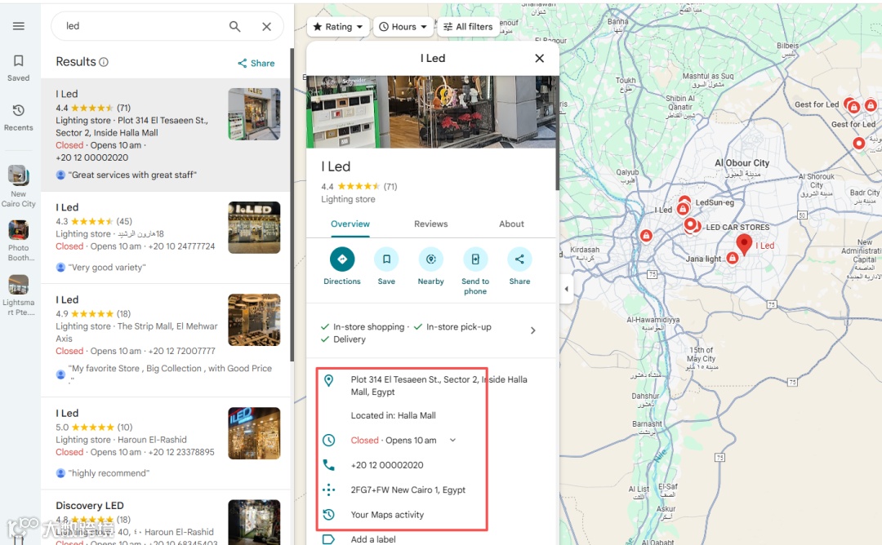Click the Directions icon button

click(342, 259)
